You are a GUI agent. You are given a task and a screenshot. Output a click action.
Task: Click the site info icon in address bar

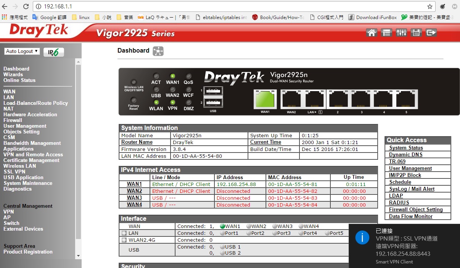coord(39,6)
